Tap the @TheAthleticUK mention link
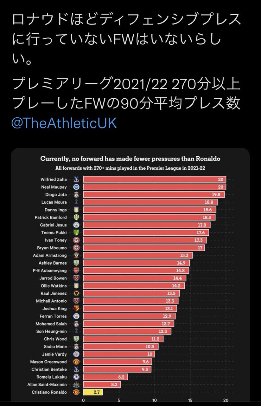261x406 pixels. click(x=64, y=123)
